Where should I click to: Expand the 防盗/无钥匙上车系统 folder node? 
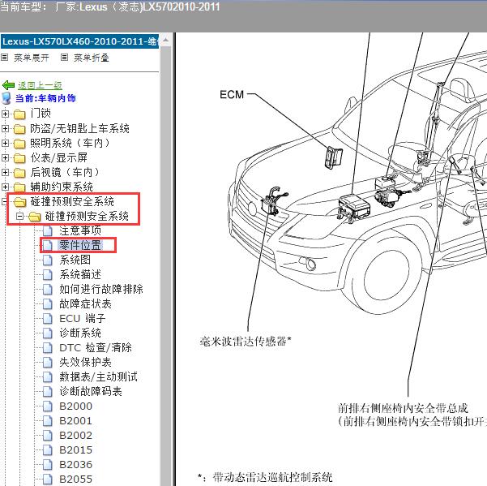[x=5, y=128]
